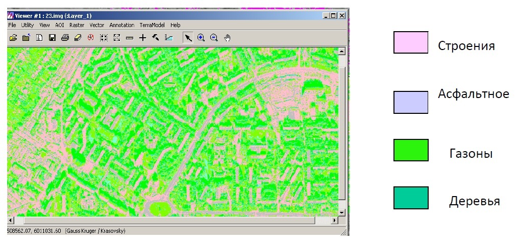
Task: Open the AOI menu
Action: 60,25
